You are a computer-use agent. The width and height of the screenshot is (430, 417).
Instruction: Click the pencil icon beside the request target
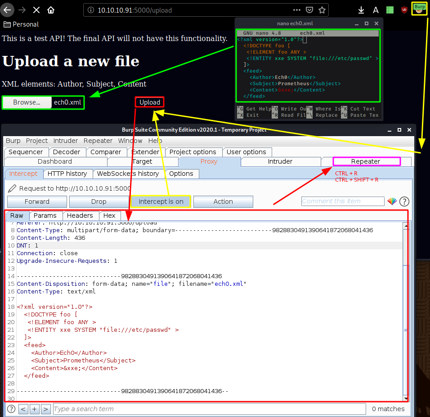12,188
